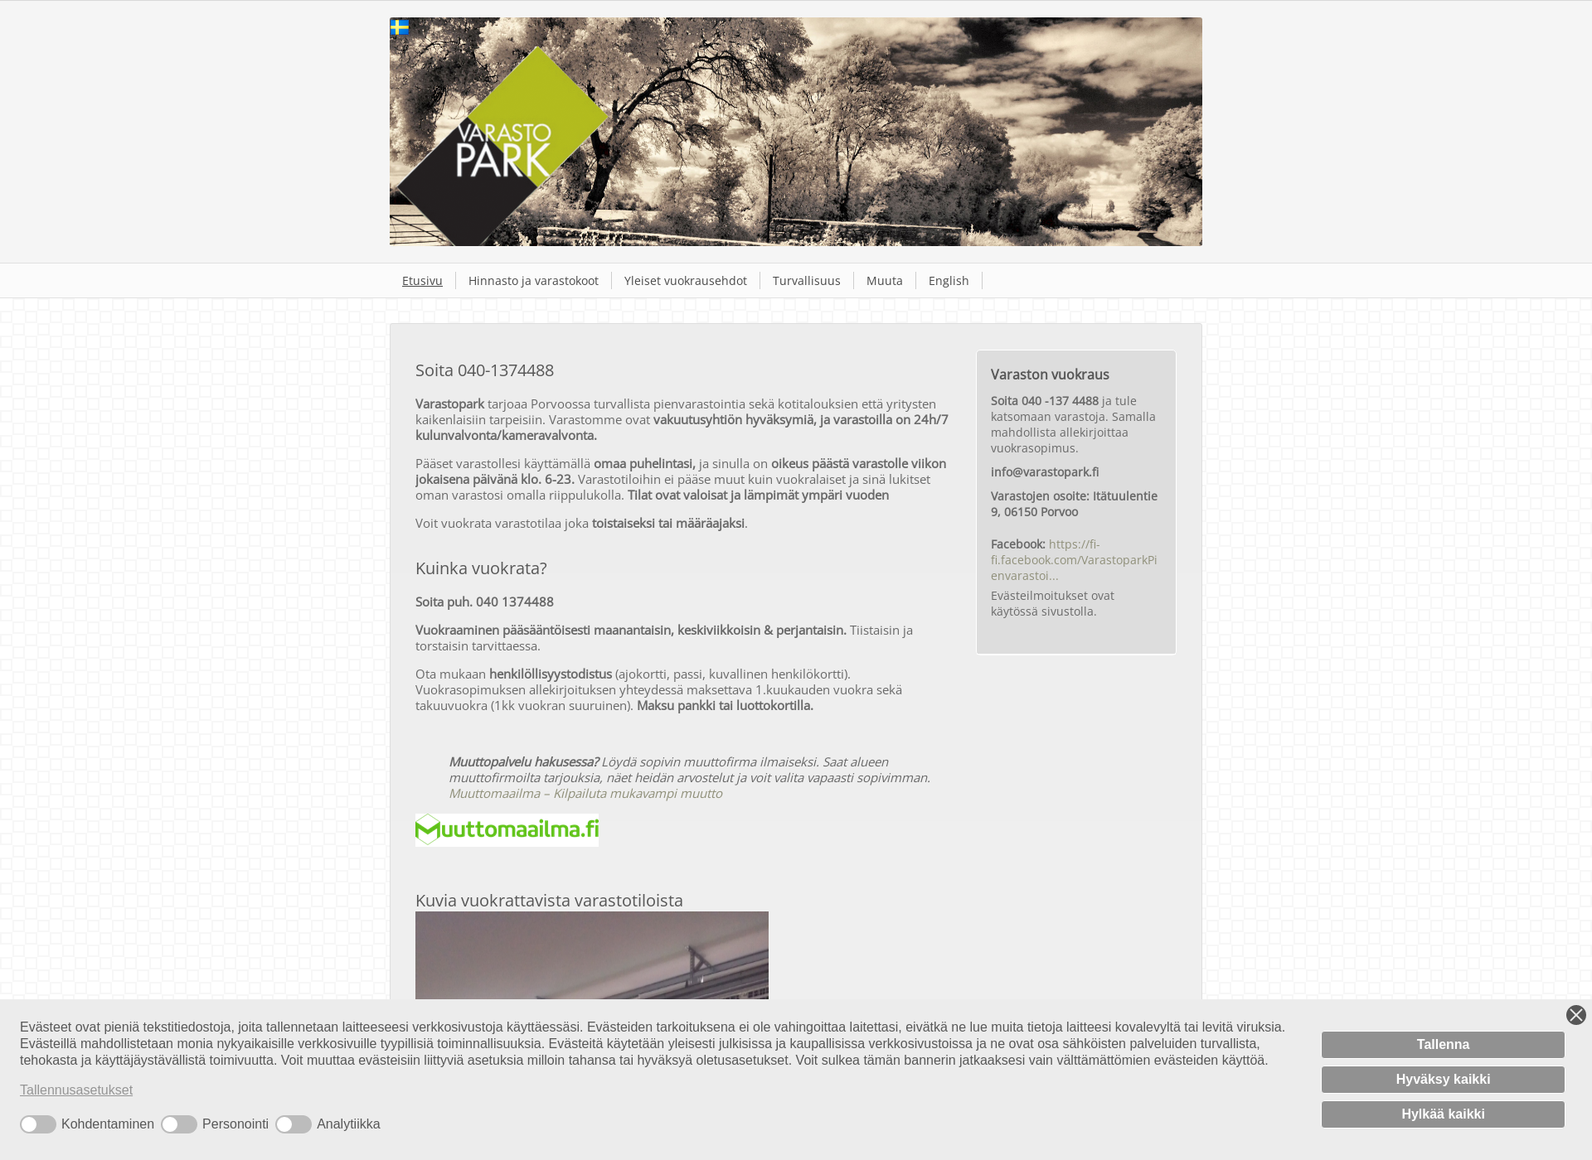Select the Etusivu tab

tap(421, 280)
